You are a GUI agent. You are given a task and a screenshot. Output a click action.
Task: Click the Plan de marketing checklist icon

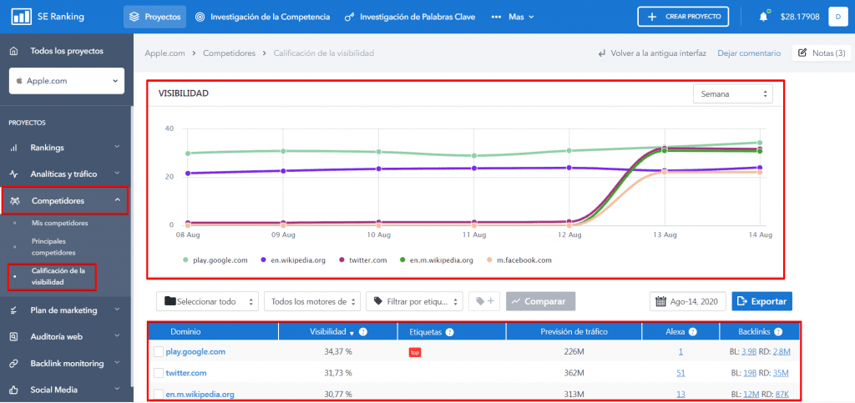[x=14, y=310]
